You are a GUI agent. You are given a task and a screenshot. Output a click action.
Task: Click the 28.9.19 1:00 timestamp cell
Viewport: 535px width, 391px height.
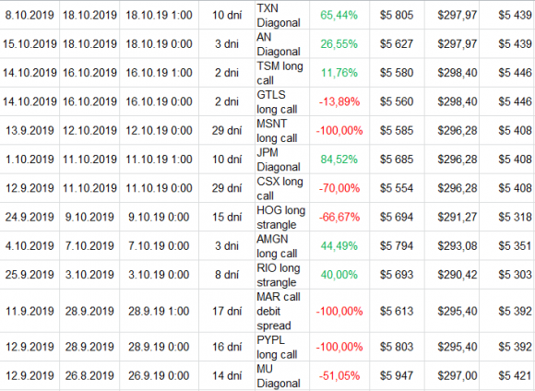coord(159,311)
